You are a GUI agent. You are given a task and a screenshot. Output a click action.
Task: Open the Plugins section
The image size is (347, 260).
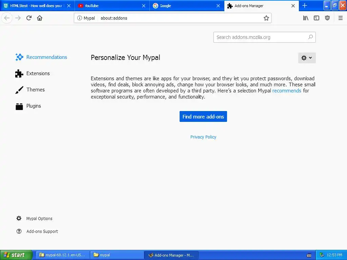pyautogui.click(x=28, y=106)
